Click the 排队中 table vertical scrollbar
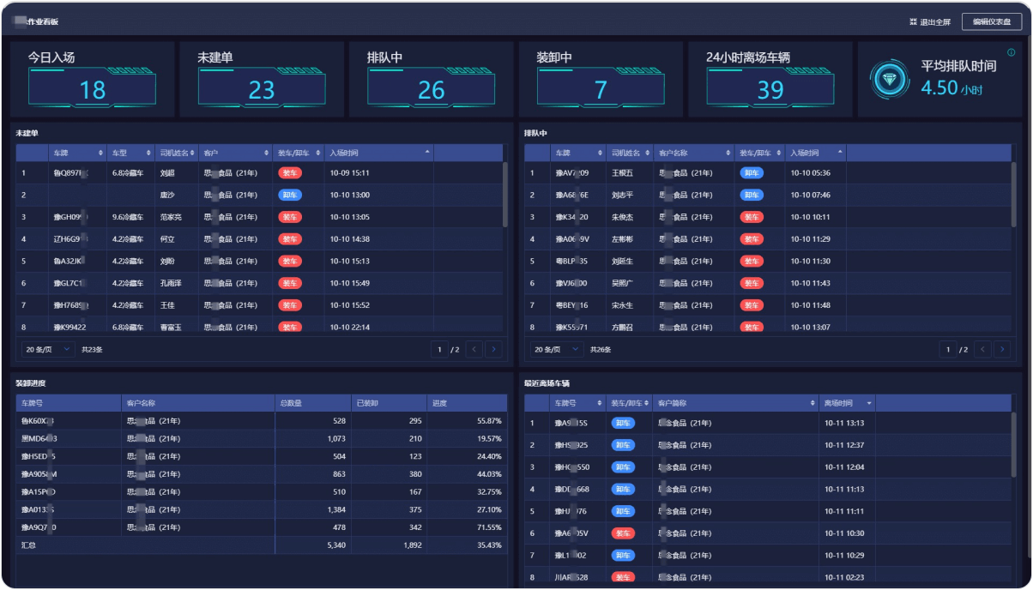 (x=1013, y=196)
